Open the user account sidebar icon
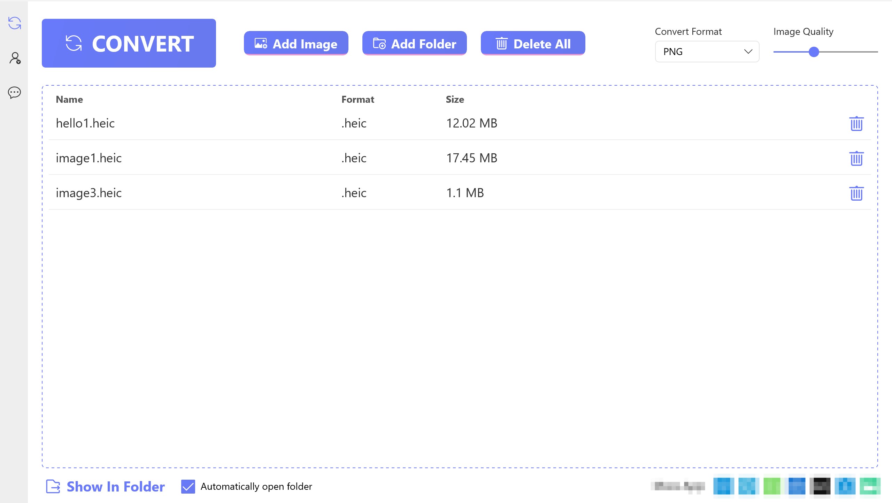The height and width of the screenshot is (503, 892). [15, 58]
